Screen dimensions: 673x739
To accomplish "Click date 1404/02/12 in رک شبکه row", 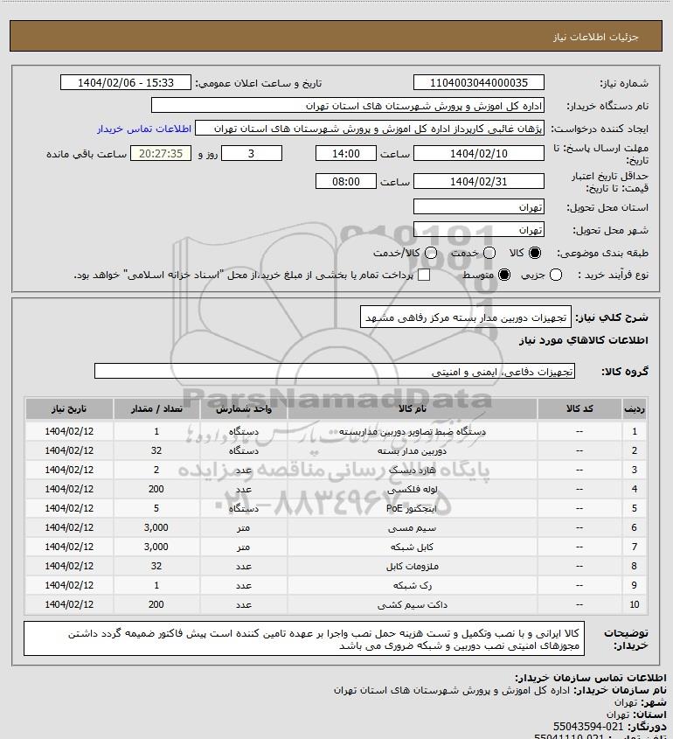I will click(x=69, y=585).
